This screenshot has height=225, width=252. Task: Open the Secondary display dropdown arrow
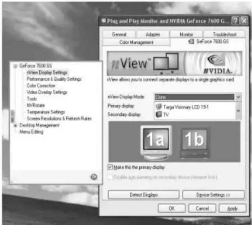tap(239, 109)
